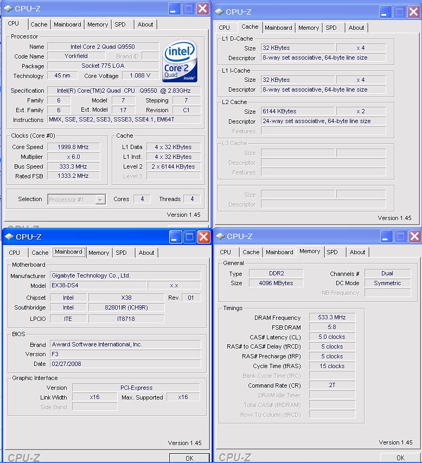Click the 4096 MBytes memory size value
The width and height of the screenshot is (422, 463).
[276, 283]
